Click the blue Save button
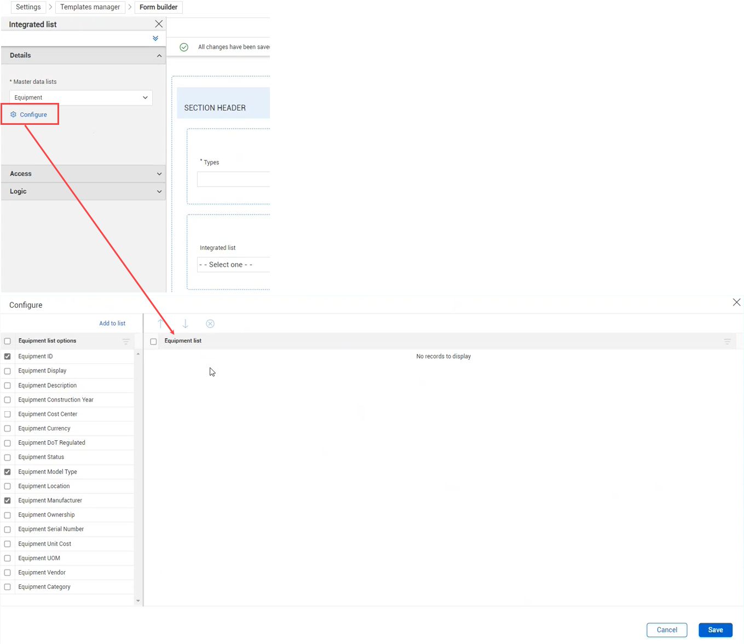The height and width of the screenshot is (644, 744). click(715, 630)
